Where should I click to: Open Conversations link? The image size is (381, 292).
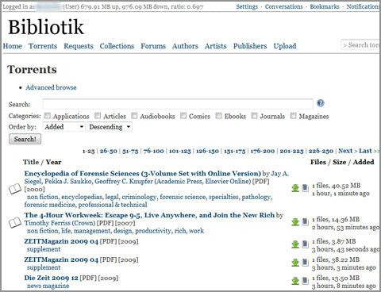283,6
